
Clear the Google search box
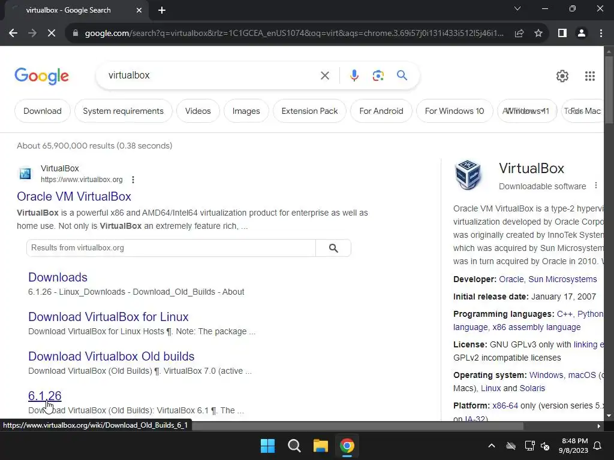[x=325, y=75]
